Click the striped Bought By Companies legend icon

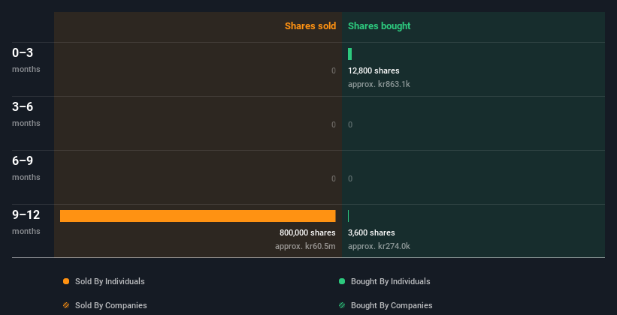342,305
